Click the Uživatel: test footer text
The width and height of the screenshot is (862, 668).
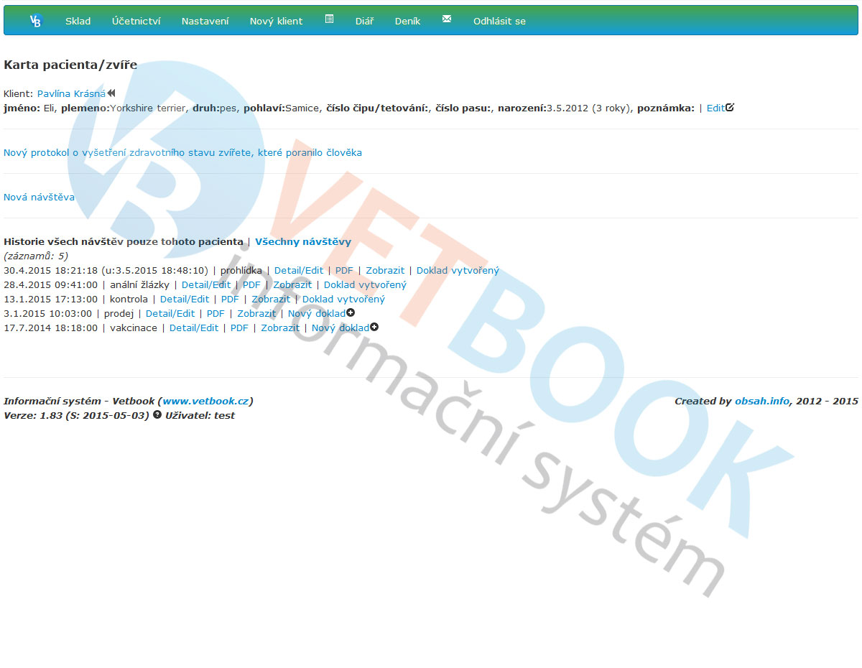(x=200, y=415)
